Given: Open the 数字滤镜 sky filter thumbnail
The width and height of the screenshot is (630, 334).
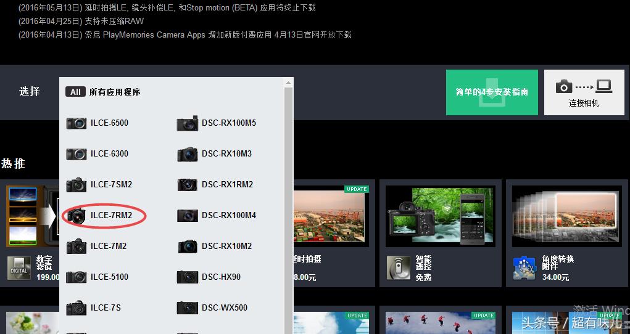Looking at the screenshot, I should pos(31,216).
